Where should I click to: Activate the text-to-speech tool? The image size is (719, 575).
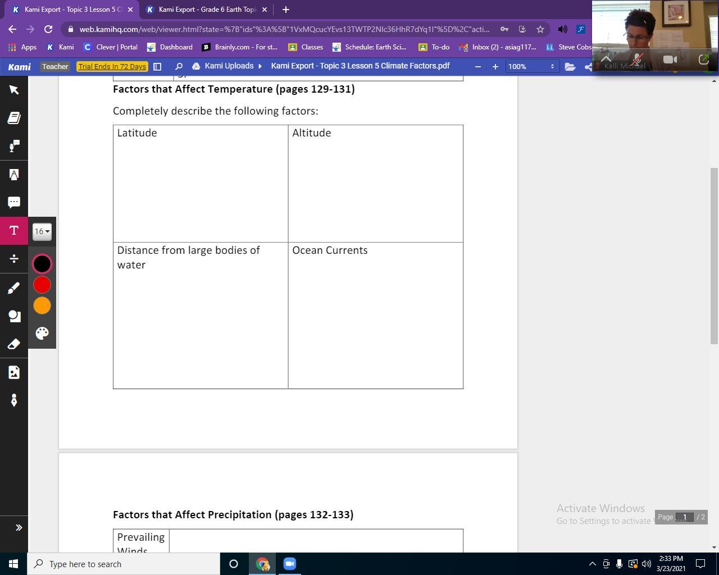click(x=14, y=146)
